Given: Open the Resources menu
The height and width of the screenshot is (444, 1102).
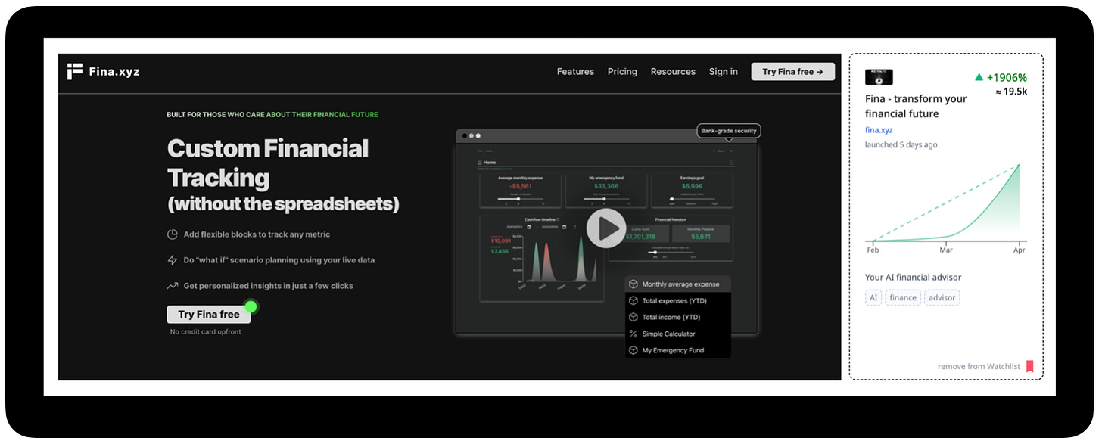Looking at the screenshot, I should (673, 72).
